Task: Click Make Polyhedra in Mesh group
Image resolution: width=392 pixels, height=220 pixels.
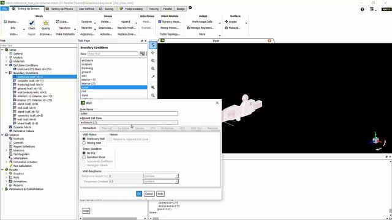Action: pos(66,34)
